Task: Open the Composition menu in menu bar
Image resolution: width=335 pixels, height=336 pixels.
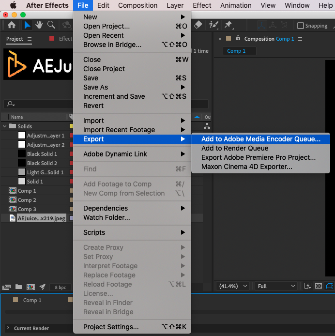Action: pos(137,5)
